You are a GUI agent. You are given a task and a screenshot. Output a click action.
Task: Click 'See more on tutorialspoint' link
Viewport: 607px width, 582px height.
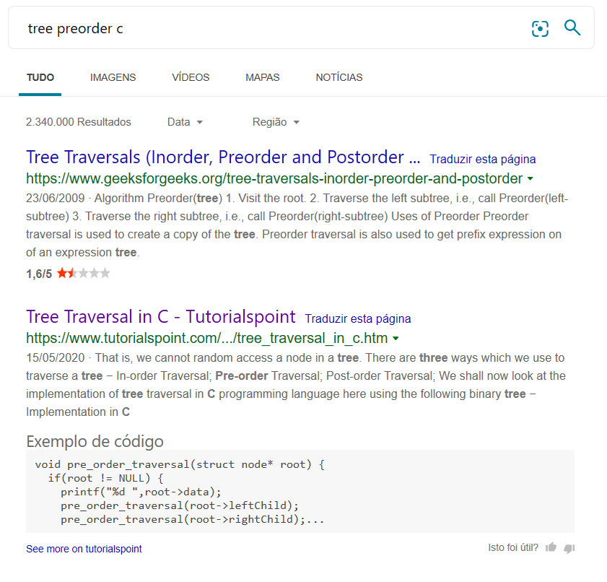point(84,549)
